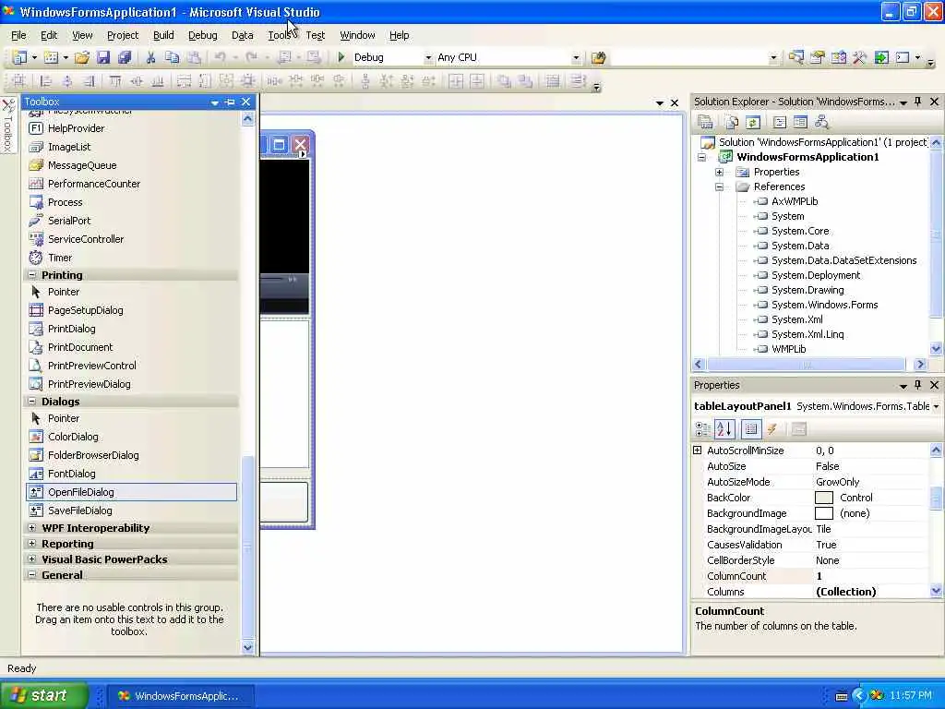Click the Windows start button
This screenshot has width=945, height=709.
click(x=44, y=695)
